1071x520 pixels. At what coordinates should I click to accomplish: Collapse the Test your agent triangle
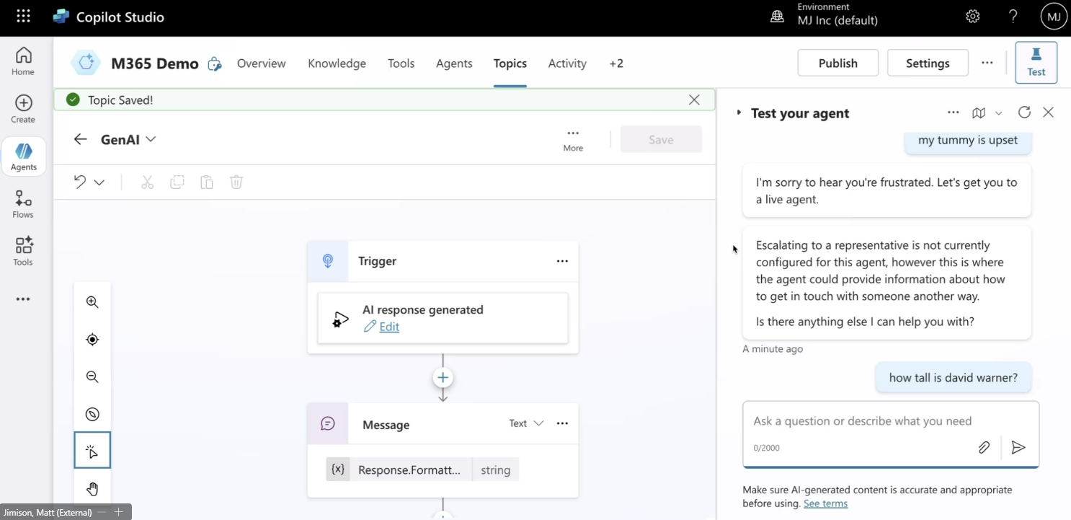tap(739, 113)
